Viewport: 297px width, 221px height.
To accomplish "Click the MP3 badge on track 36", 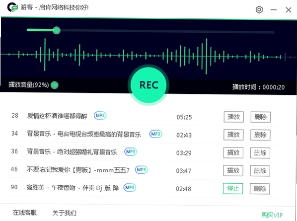I will point(131,151).
